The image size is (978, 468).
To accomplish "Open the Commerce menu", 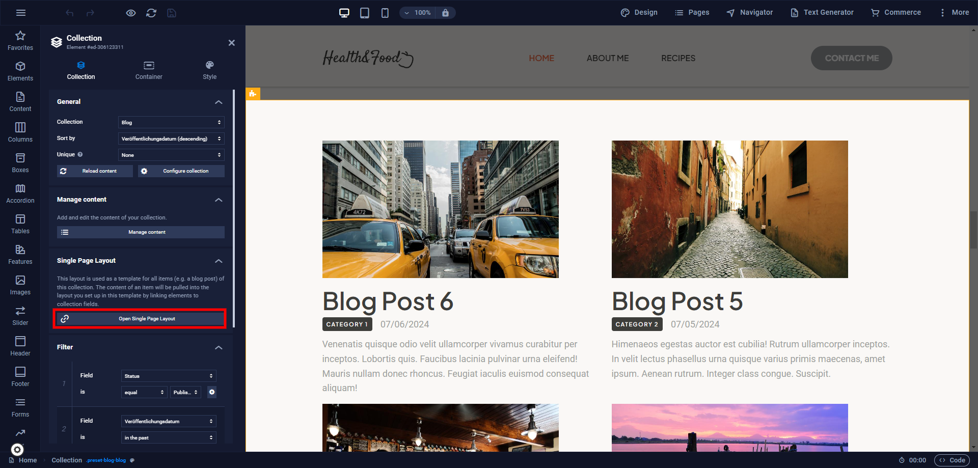I will coord(896,13).
